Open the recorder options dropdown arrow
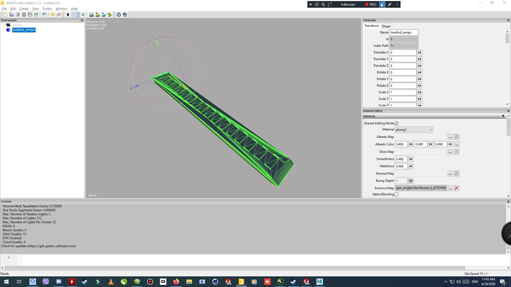The height and width of the screenshot is (287, 511). 311,5
